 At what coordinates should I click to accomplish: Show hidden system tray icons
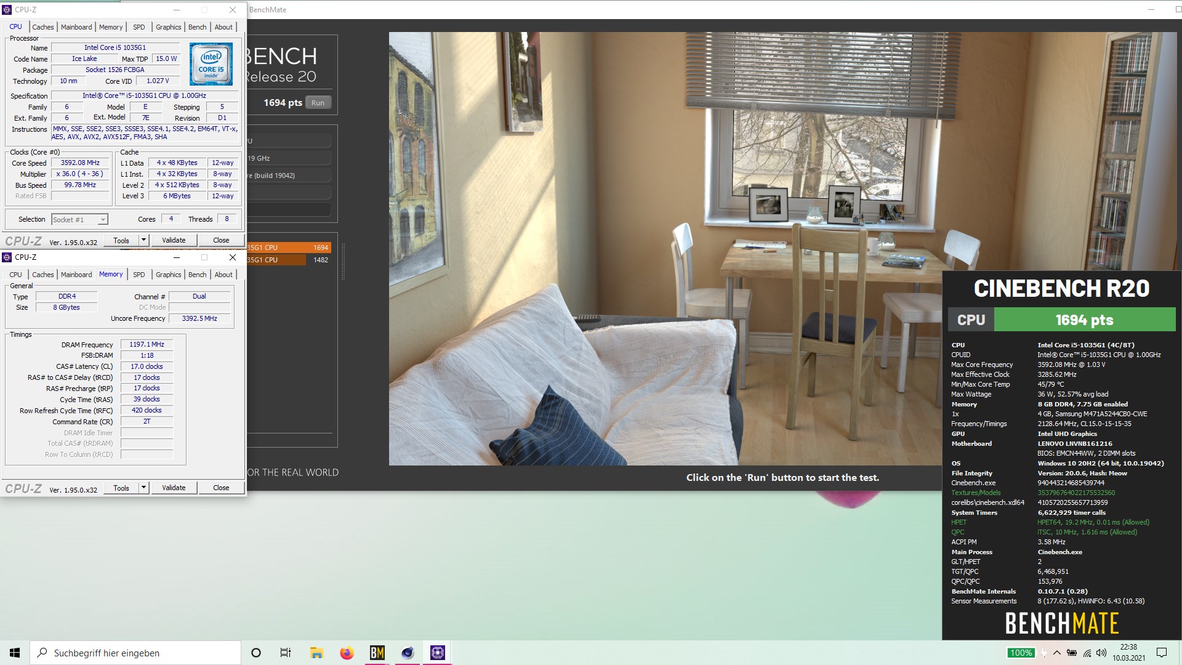(x=1056, y=653)
